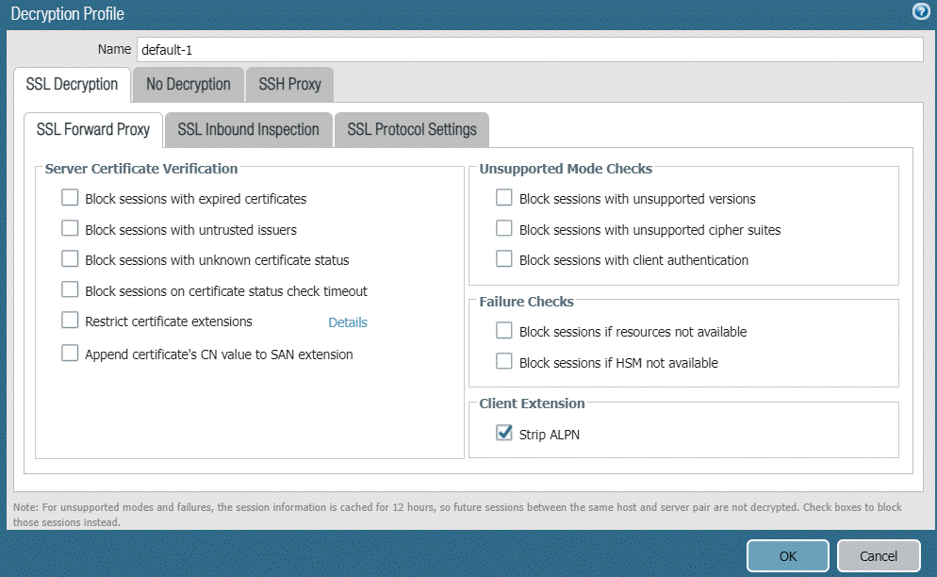
Task: Confirm the profile with OK
Action: tap(788, 556)
